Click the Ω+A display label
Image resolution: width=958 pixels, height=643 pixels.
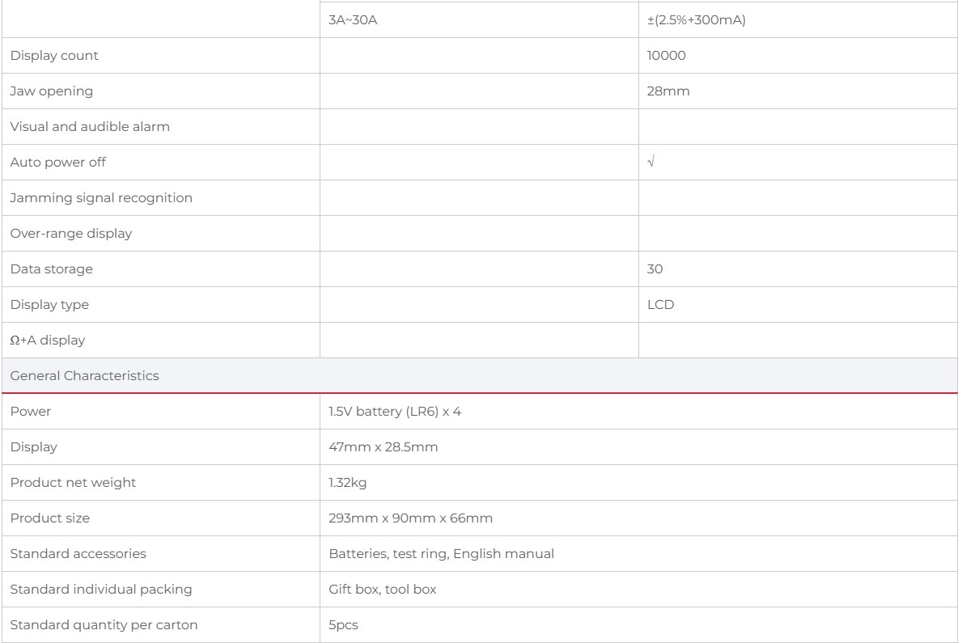48,341
